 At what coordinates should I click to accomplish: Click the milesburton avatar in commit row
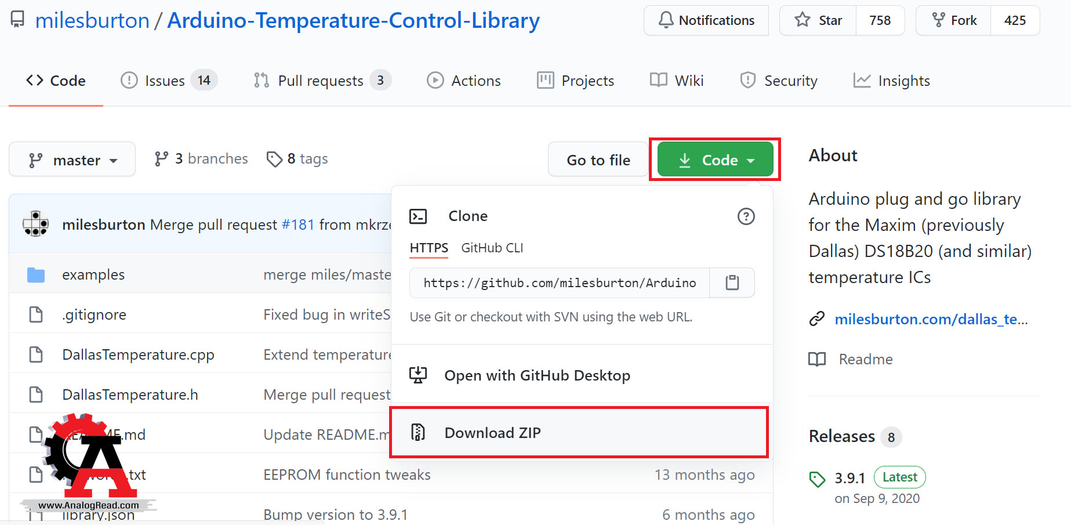[36, 223]
